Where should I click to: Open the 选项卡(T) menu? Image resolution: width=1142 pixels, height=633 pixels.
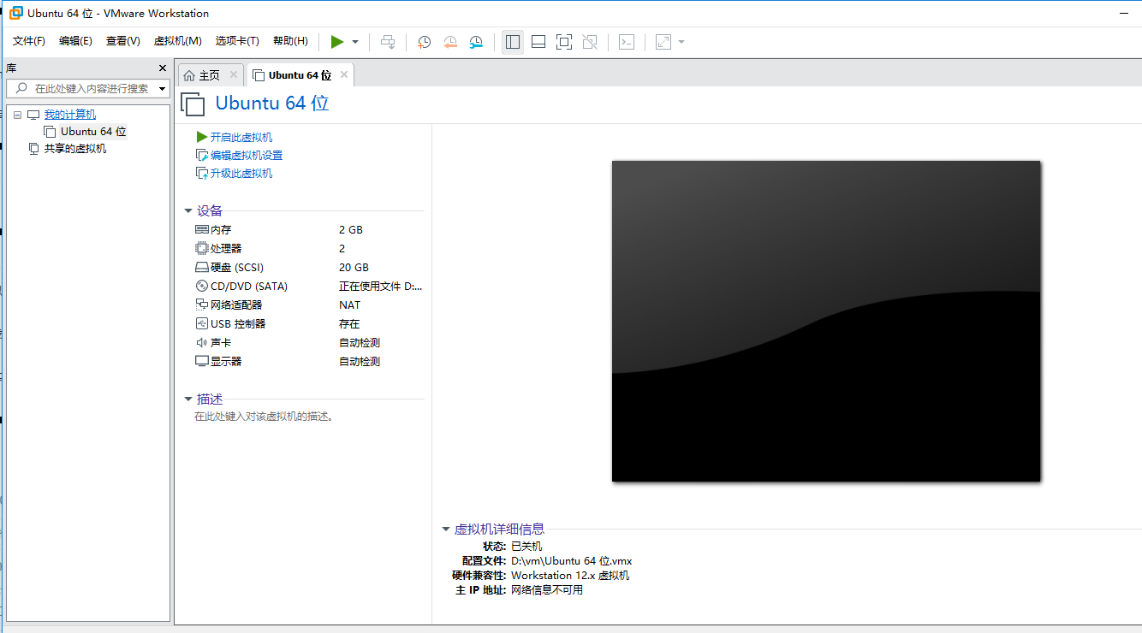pyautogui.click(x=237, y=41)
